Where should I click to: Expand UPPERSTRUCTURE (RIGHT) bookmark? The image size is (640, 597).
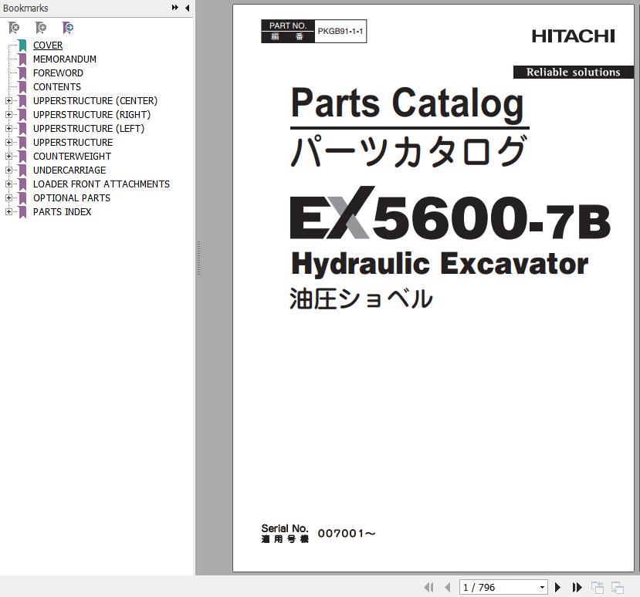point(8,115)
